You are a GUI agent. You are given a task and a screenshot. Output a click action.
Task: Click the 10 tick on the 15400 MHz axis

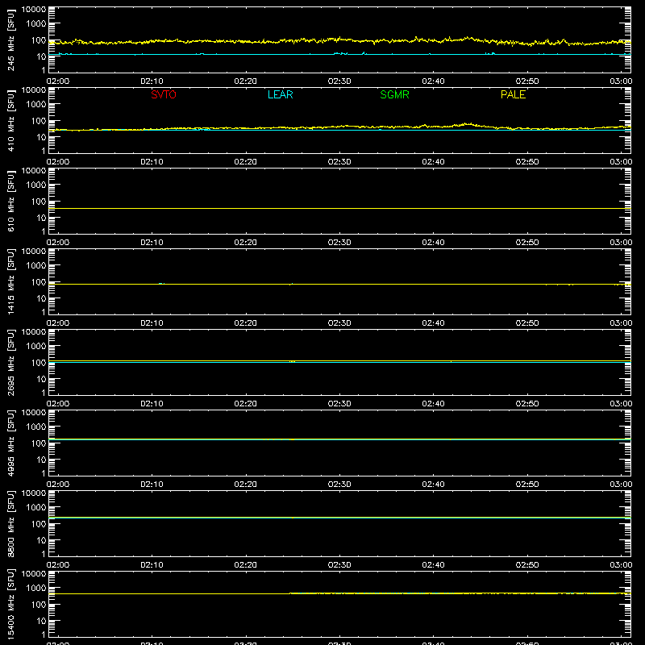(x=41, y=621)
